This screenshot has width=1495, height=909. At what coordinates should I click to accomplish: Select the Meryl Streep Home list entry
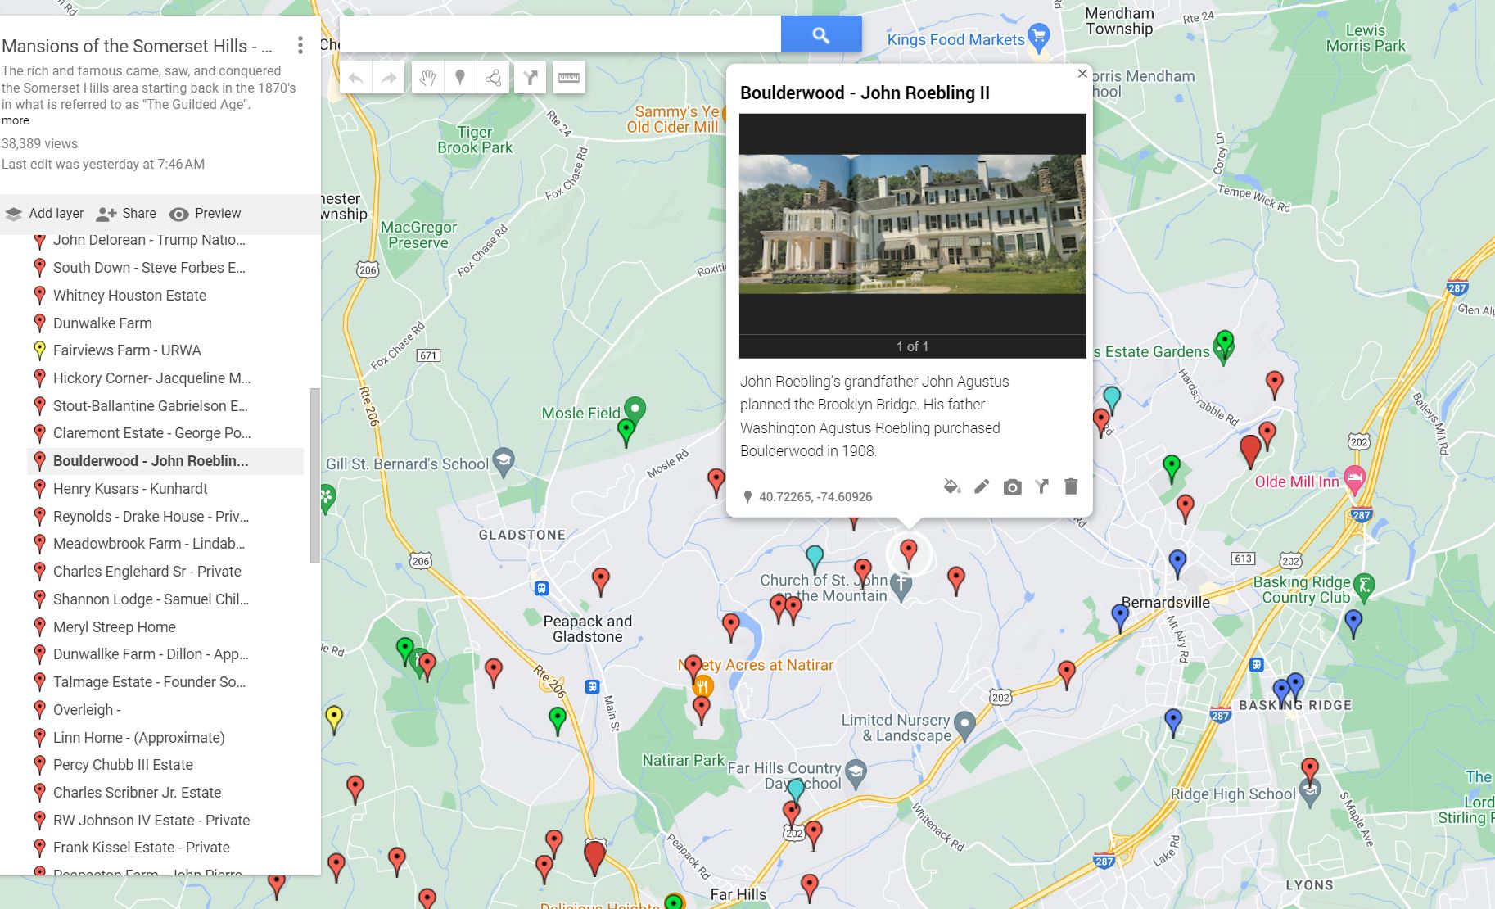point(114,626)
